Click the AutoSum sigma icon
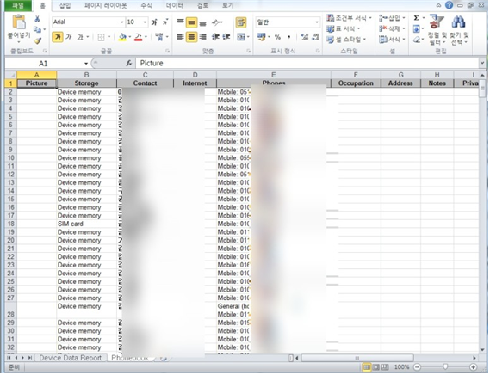The height and width of the screenshot is (375, 490). click(416, 18)
